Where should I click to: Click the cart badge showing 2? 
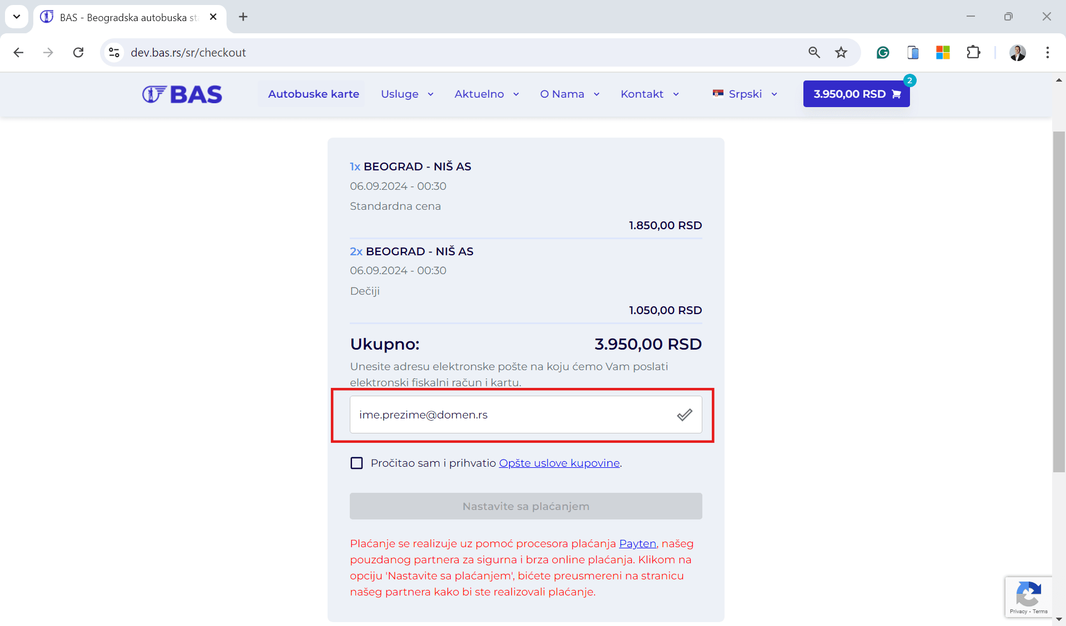[909, 80]
